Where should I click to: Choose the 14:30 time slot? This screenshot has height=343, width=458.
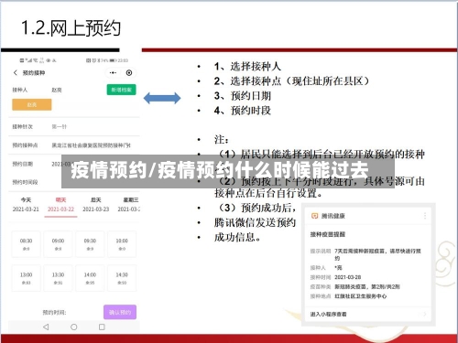pos(122,278)
